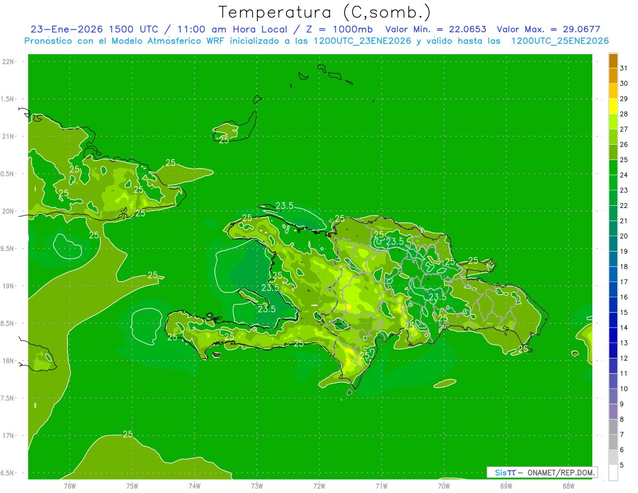The height and width of the screenshot is (493, 638).
Task: Click the '18N' latitude axis label
Action: 9,361
